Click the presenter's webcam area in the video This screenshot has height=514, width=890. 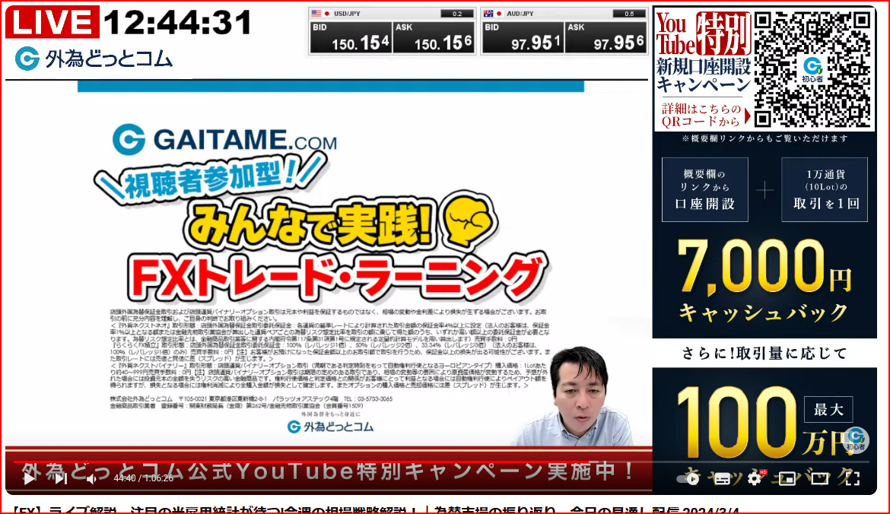click(576, 396)
